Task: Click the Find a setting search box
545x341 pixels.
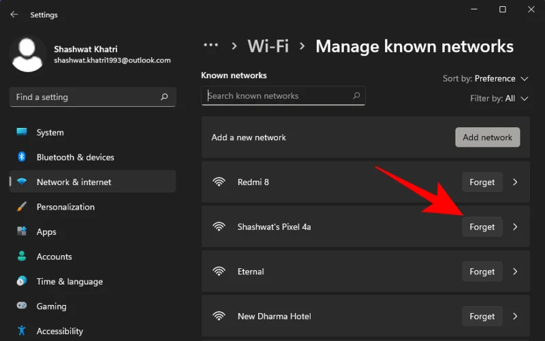Action: pos(93,97)
